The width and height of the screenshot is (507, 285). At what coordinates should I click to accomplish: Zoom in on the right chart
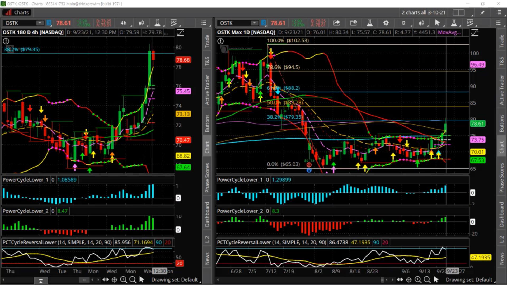pos(418,280)
